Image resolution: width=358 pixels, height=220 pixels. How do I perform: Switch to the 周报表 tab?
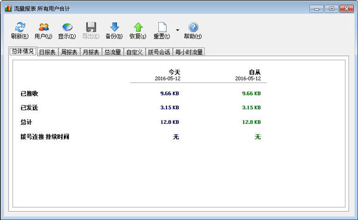click(69, 52)
